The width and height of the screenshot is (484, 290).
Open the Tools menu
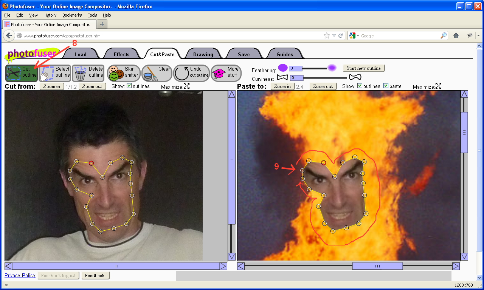point(92,15)
